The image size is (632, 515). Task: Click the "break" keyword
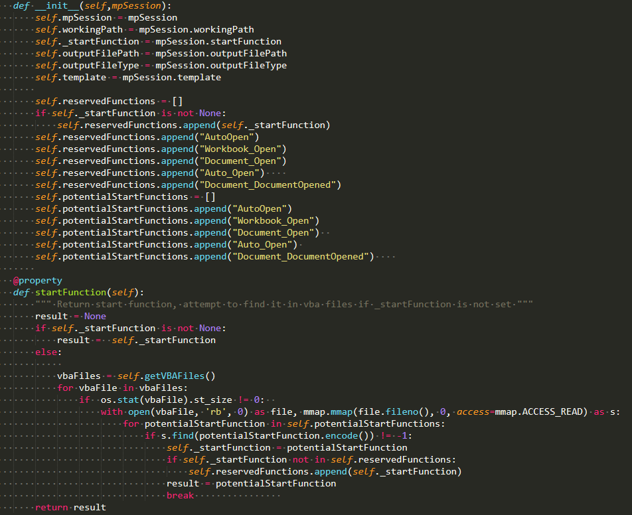coord(180,495)
